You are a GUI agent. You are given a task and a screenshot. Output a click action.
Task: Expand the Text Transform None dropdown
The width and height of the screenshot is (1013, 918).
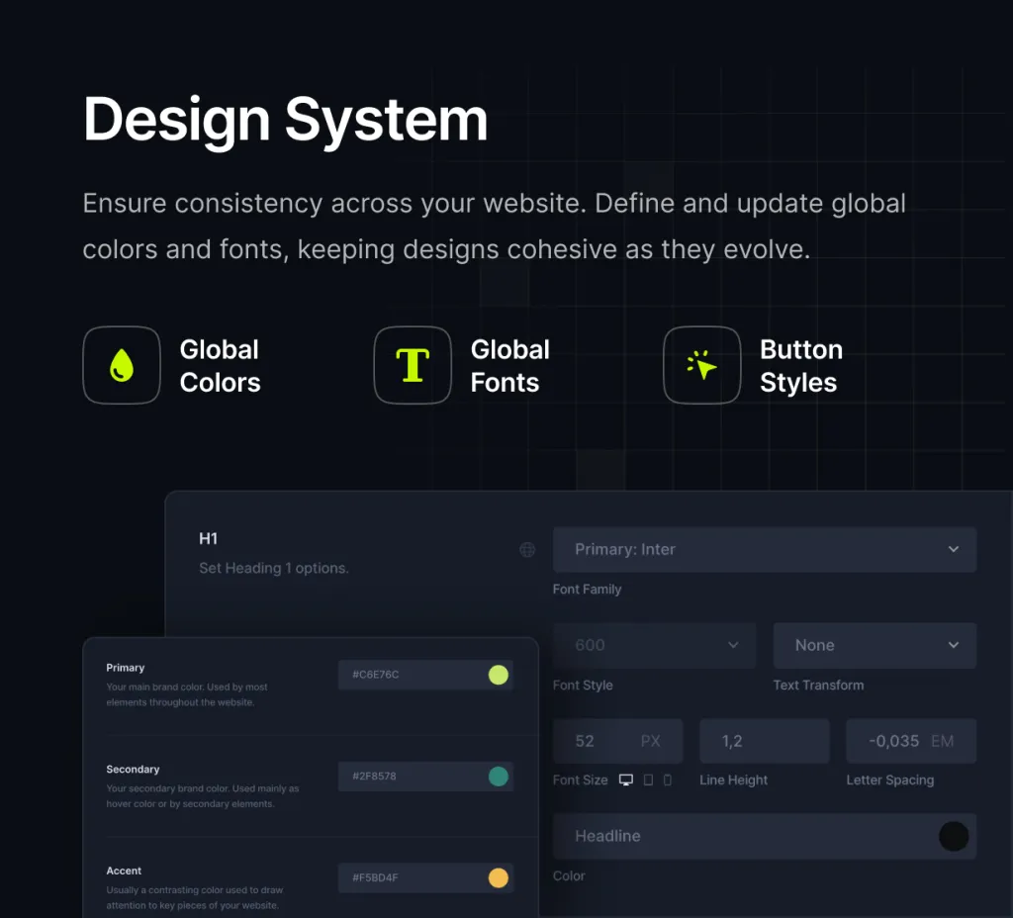pos(875,645)
